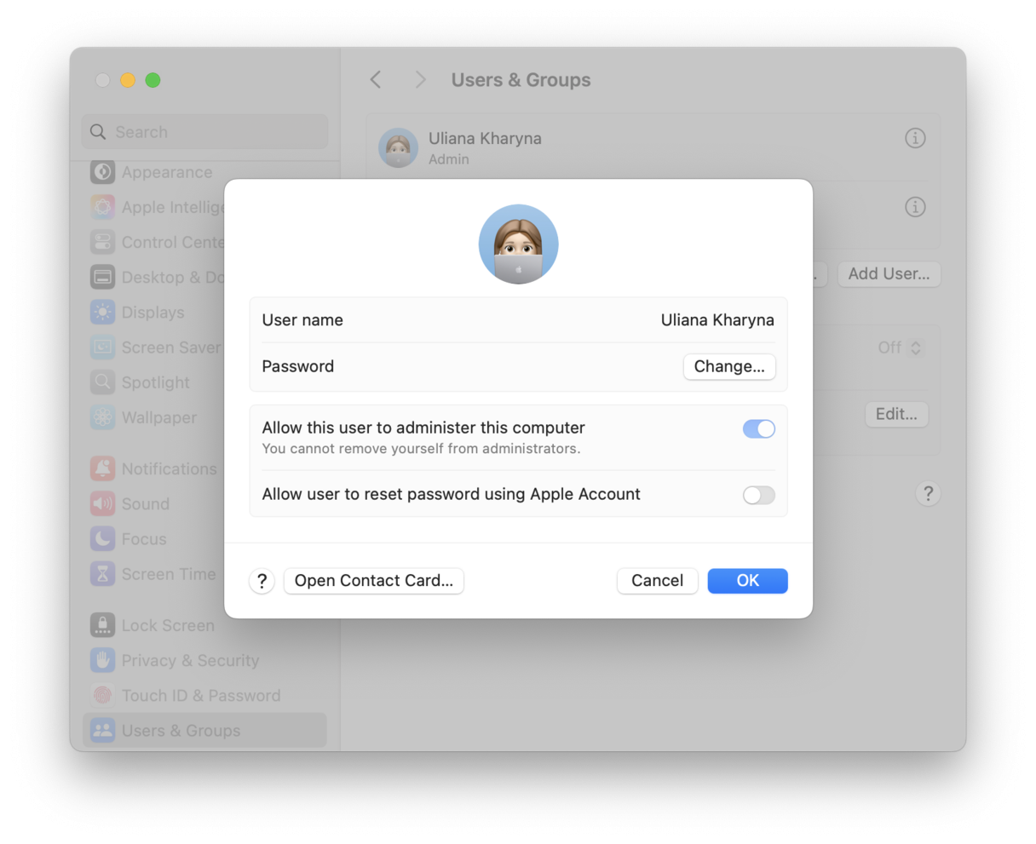Open Contact Card from dialog
Screen dimensions: 1036x844
[x=373, y=580]
